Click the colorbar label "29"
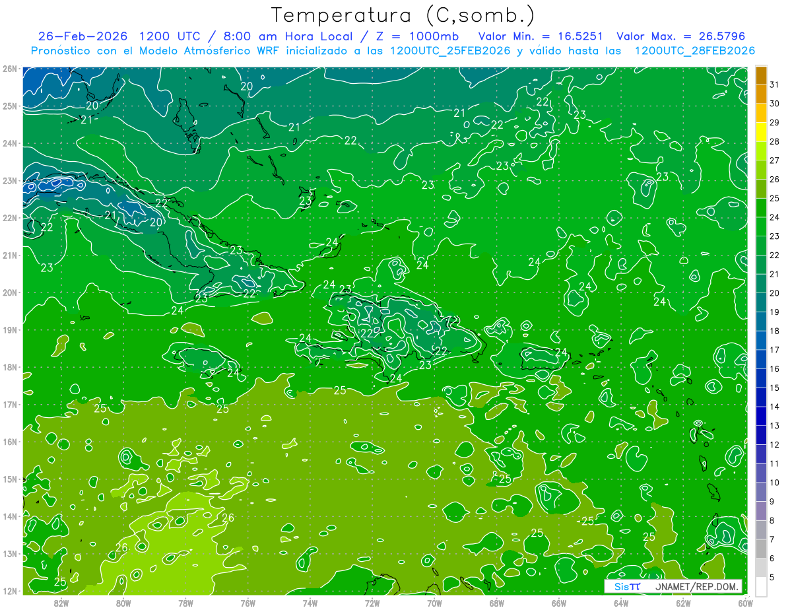Image resolution: width=792 pixels, height=612 pixels. click(x=775, y=123)
